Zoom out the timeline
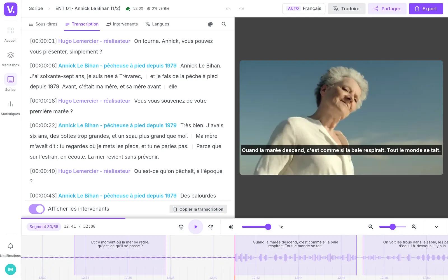This screenshot has width=448, height=280. pyautogui.click(x=371, y=227)
